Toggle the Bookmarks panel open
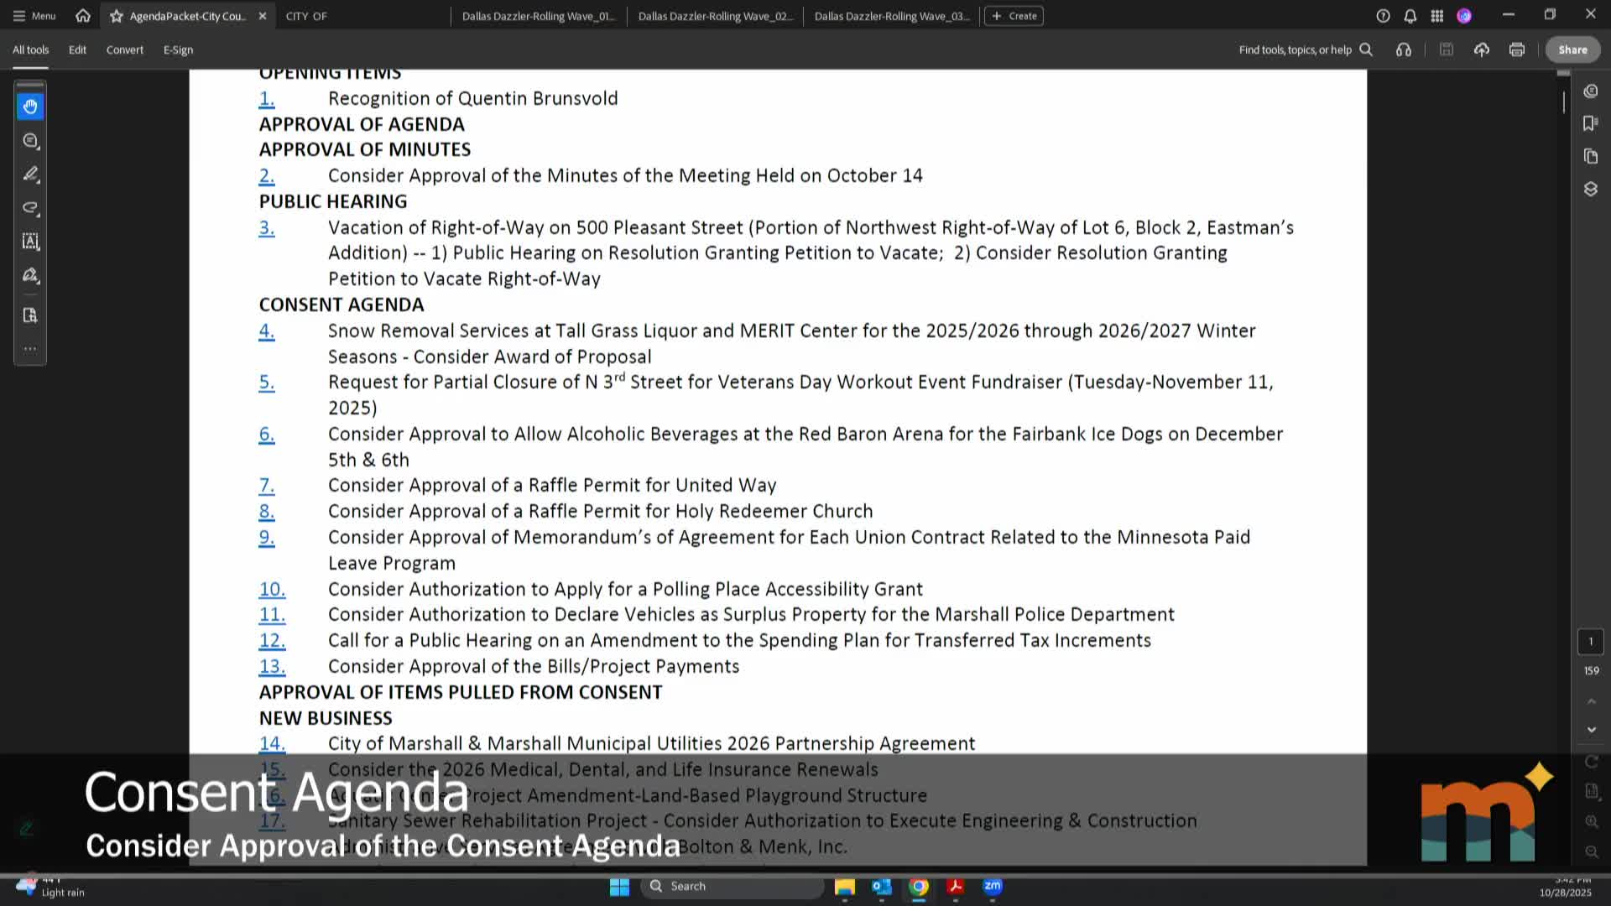The width and height of the screenshot is (1611, 906). (x=1589, y=123)
